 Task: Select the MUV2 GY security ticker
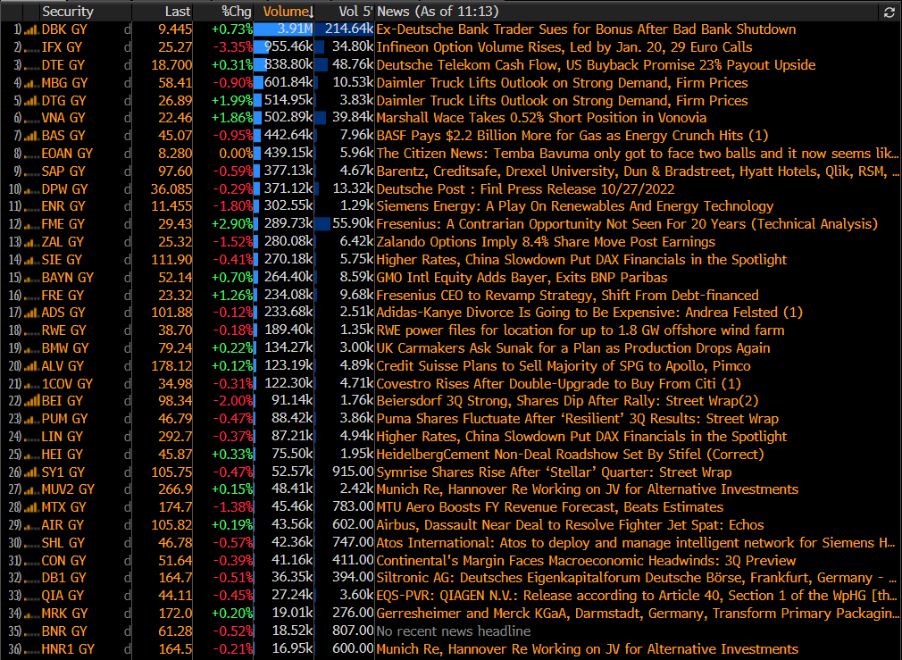pos(68,490)
